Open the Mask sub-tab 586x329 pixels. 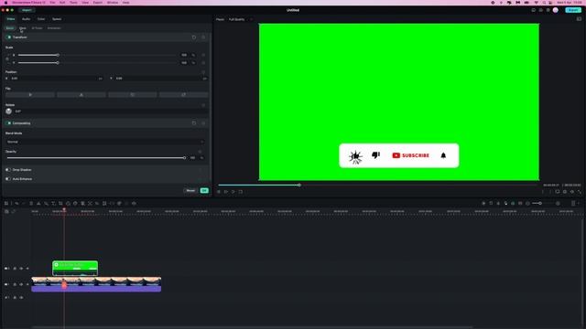[23, 28]
